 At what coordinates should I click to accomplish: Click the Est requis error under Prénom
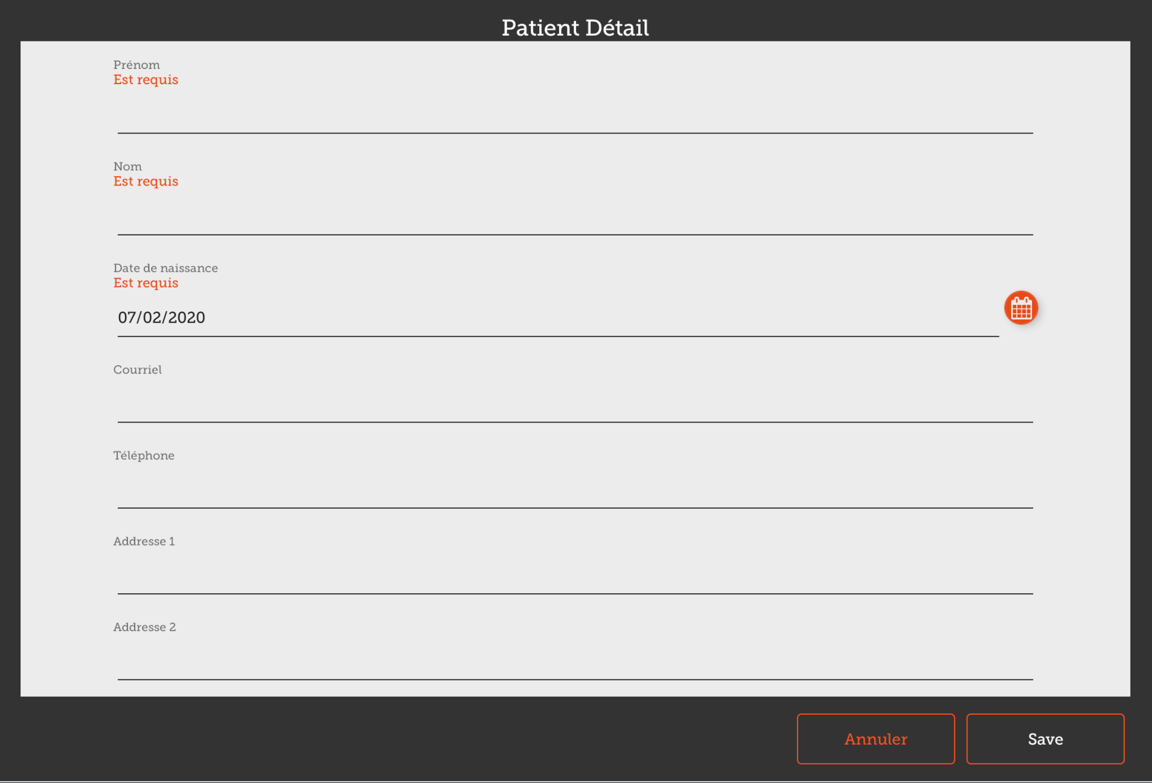(146, 80)
